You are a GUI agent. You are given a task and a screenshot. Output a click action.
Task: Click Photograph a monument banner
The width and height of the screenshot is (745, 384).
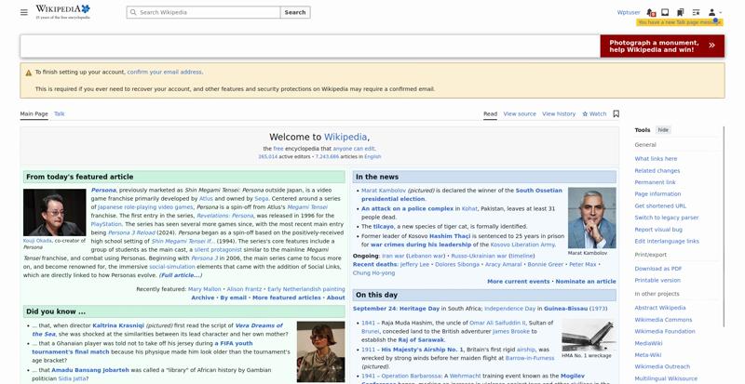click(x=662, y=46)
